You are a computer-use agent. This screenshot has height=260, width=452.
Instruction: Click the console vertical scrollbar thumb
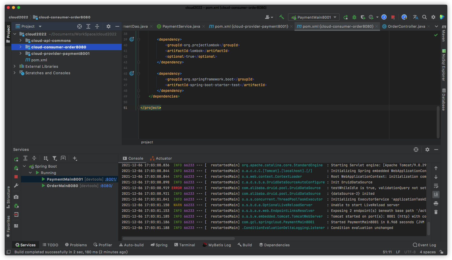click(429, 228)
